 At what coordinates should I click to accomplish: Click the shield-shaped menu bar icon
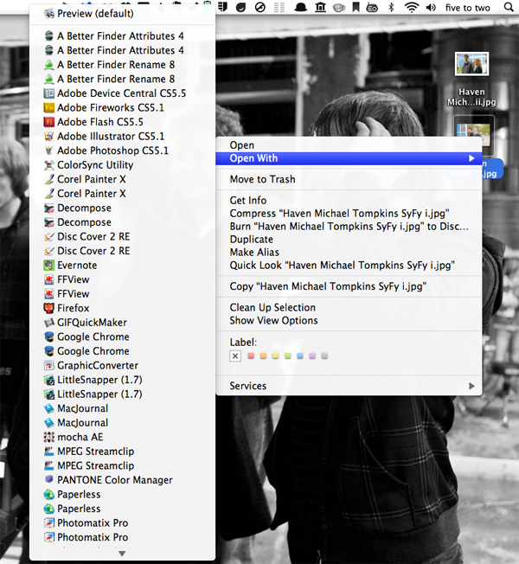point(222,6)
